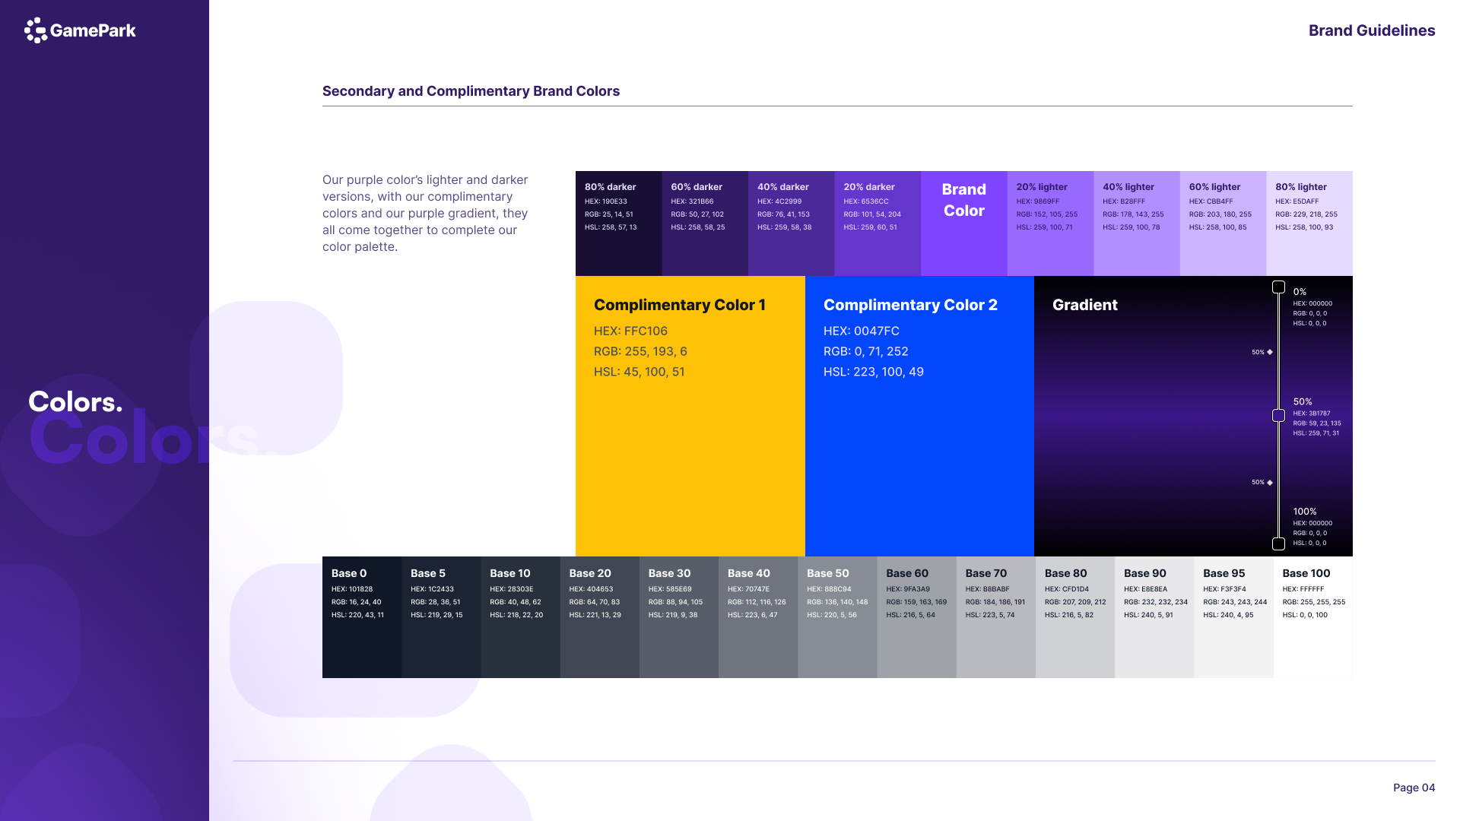Select the 20% lighter purple swatch
This screenshot has width=1460, height=821.
tap(1051, 223)
